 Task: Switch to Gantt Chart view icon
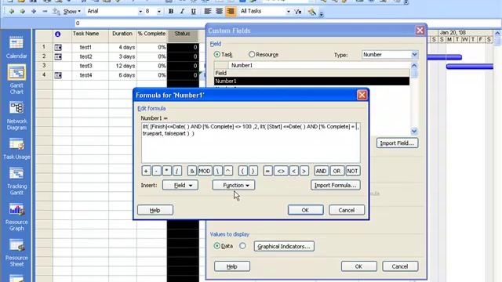tap(16, 73)
